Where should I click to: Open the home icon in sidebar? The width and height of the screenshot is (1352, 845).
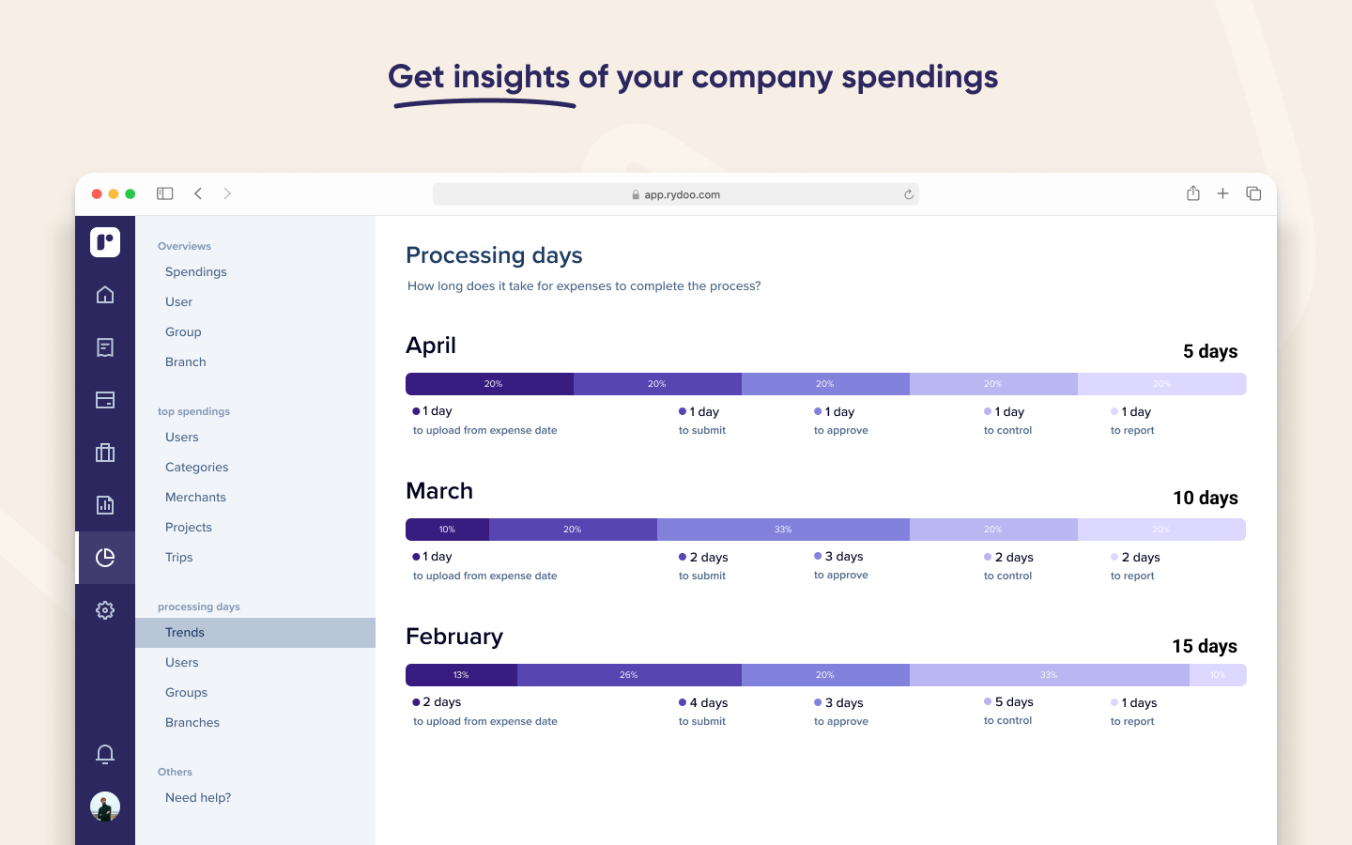coord(105,295)
